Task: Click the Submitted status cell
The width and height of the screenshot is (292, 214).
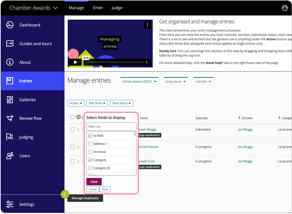Action: (x=203, y=129)
